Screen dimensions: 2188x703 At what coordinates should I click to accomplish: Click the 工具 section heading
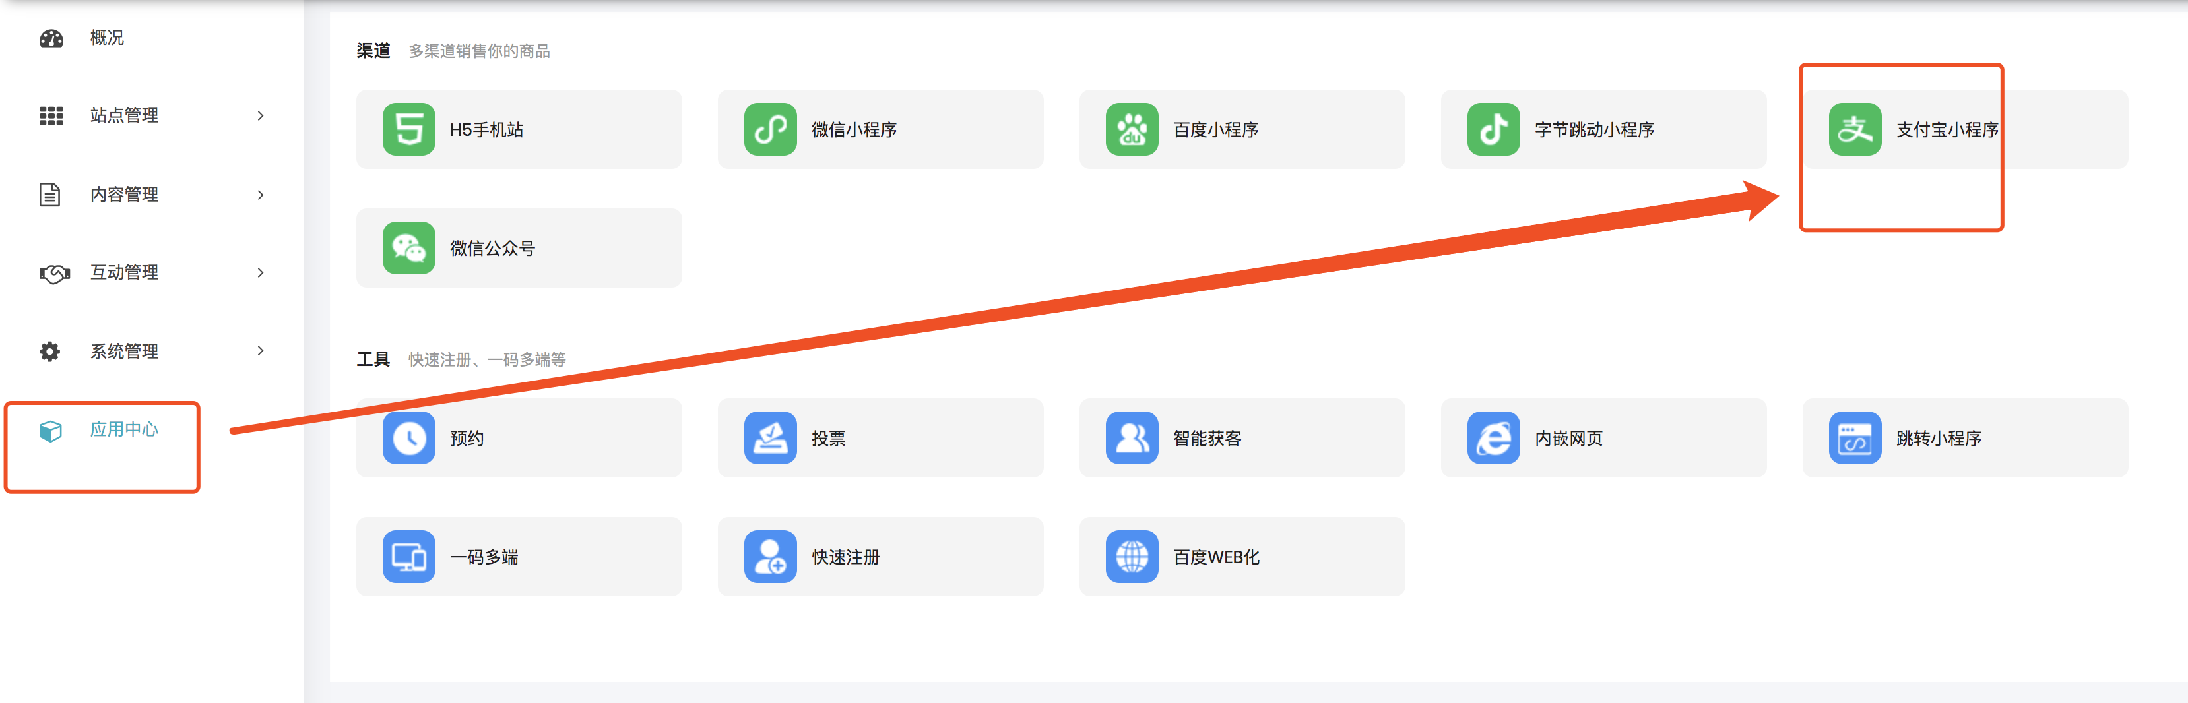(x=373, y=360)
